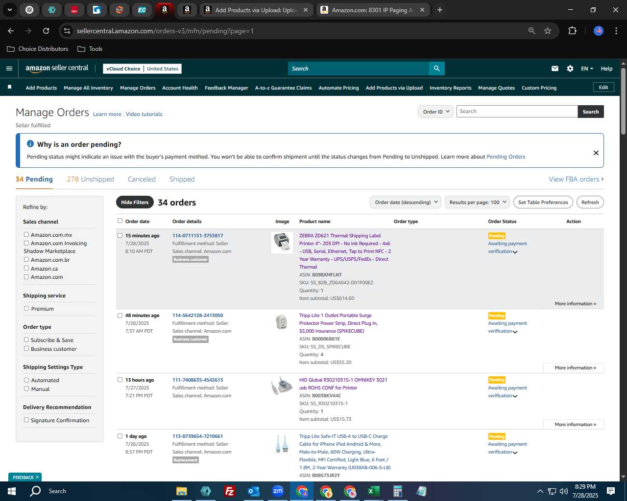Open Results per page dropdown
Viewport: 627px width, 501px height.
pos(478,202)
